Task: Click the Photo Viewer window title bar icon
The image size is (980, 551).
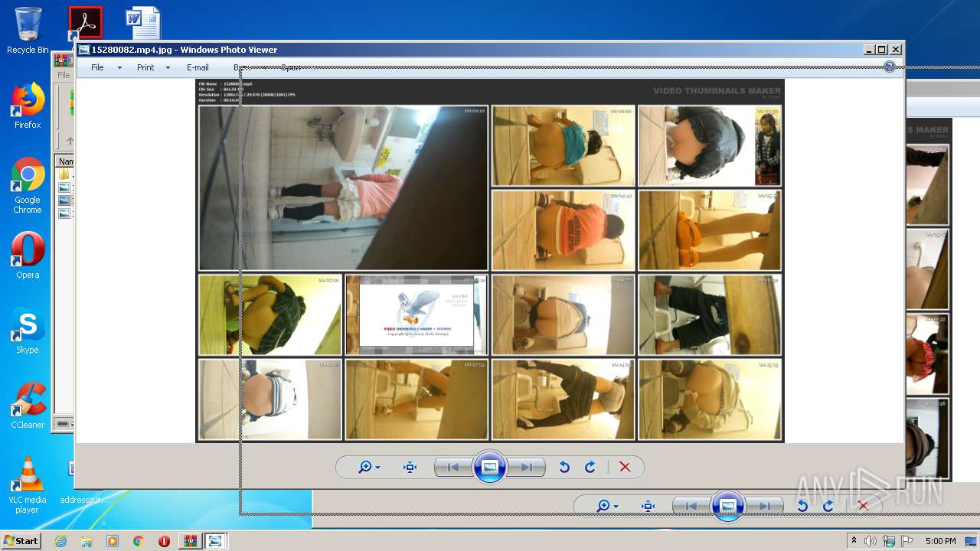Action: [x=83, y=50]
